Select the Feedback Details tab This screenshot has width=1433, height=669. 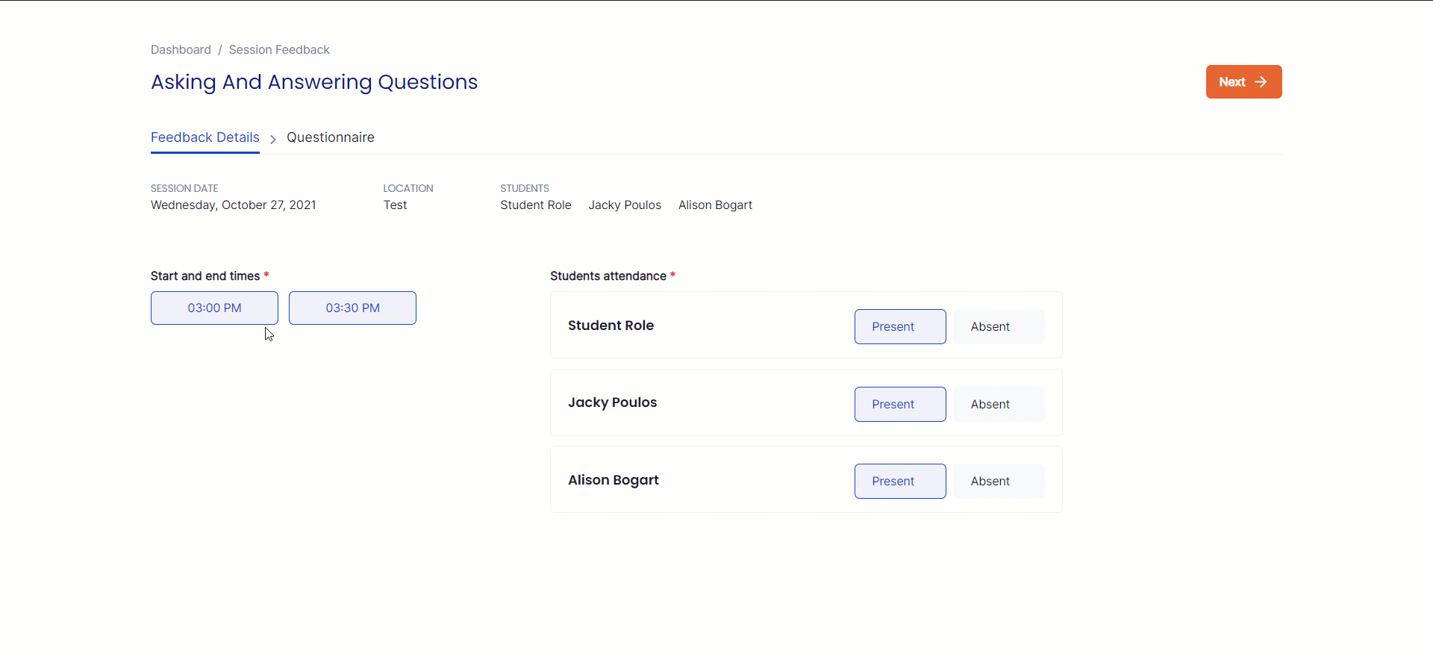coord(205,137)
